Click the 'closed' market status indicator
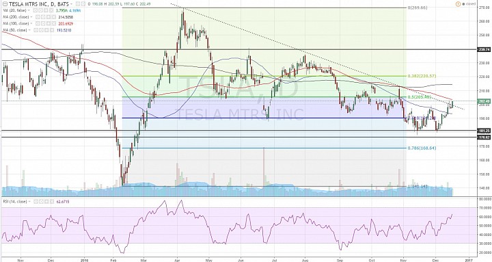 [x=468, y=4]
